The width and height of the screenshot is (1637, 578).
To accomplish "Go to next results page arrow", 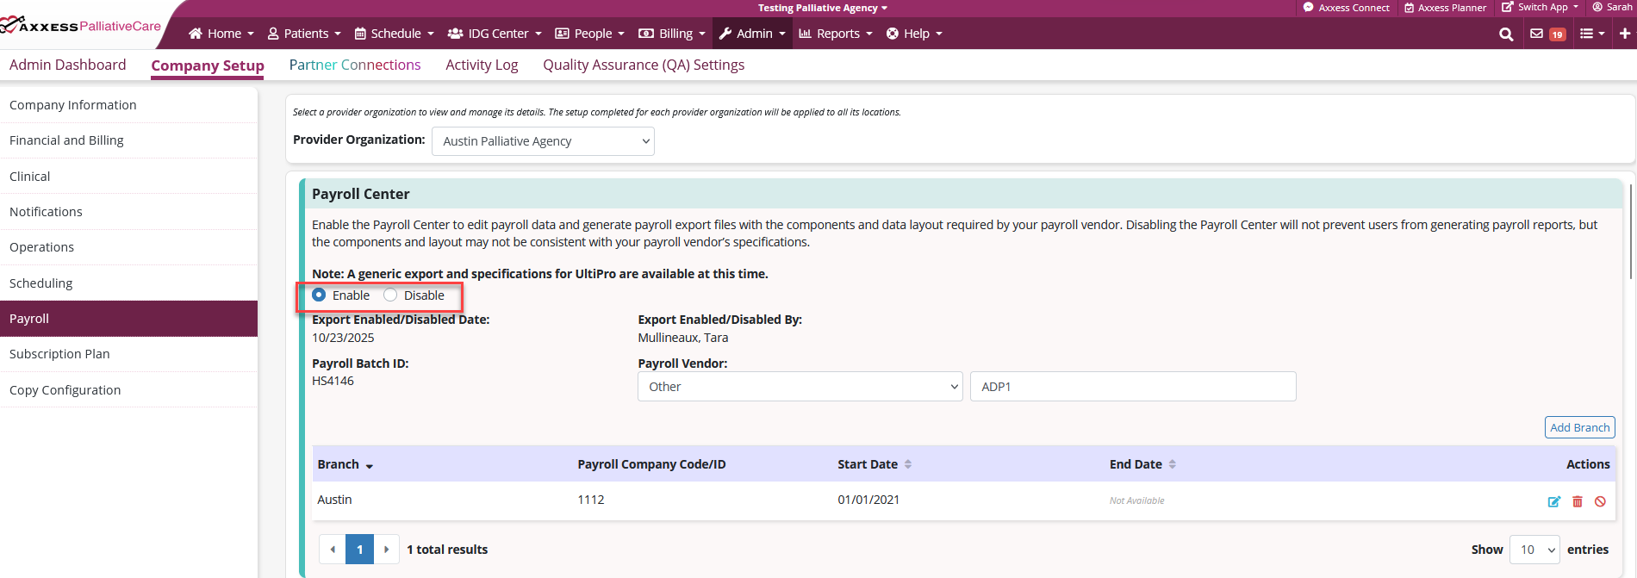I will click(386, 550).
